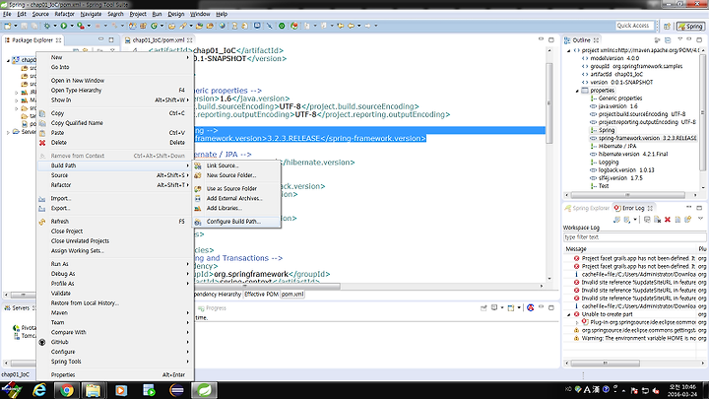
Task: Click the Run External Tools toolbar icon
Action: tap(81, 26)
